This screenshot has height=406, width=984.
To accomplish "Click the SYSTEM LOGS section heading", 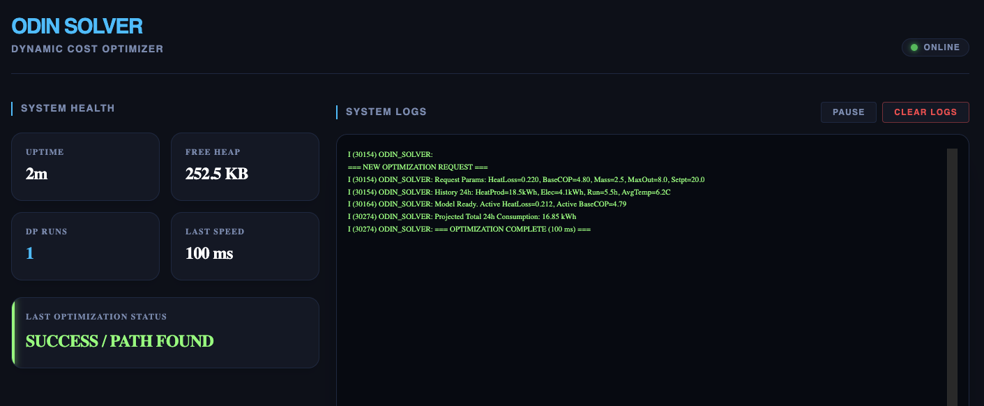I will (x=386, y=112).
